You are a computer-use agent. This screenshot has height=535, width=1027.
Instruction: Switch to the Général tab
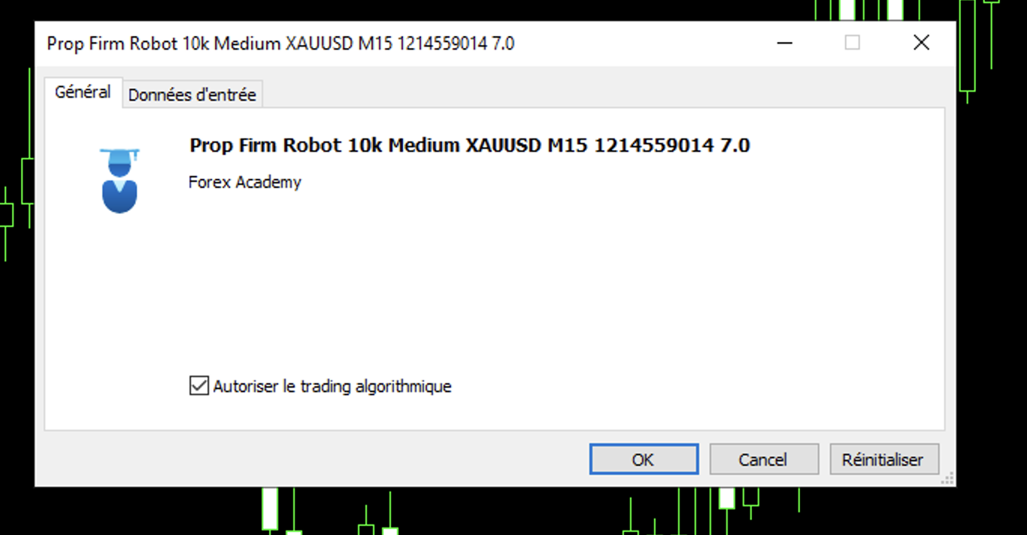click(x=83, y=92)
